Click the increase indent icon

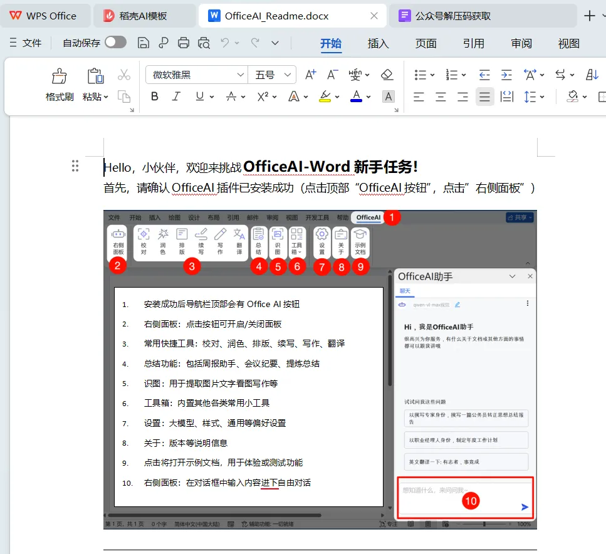[x=506, y=75]
